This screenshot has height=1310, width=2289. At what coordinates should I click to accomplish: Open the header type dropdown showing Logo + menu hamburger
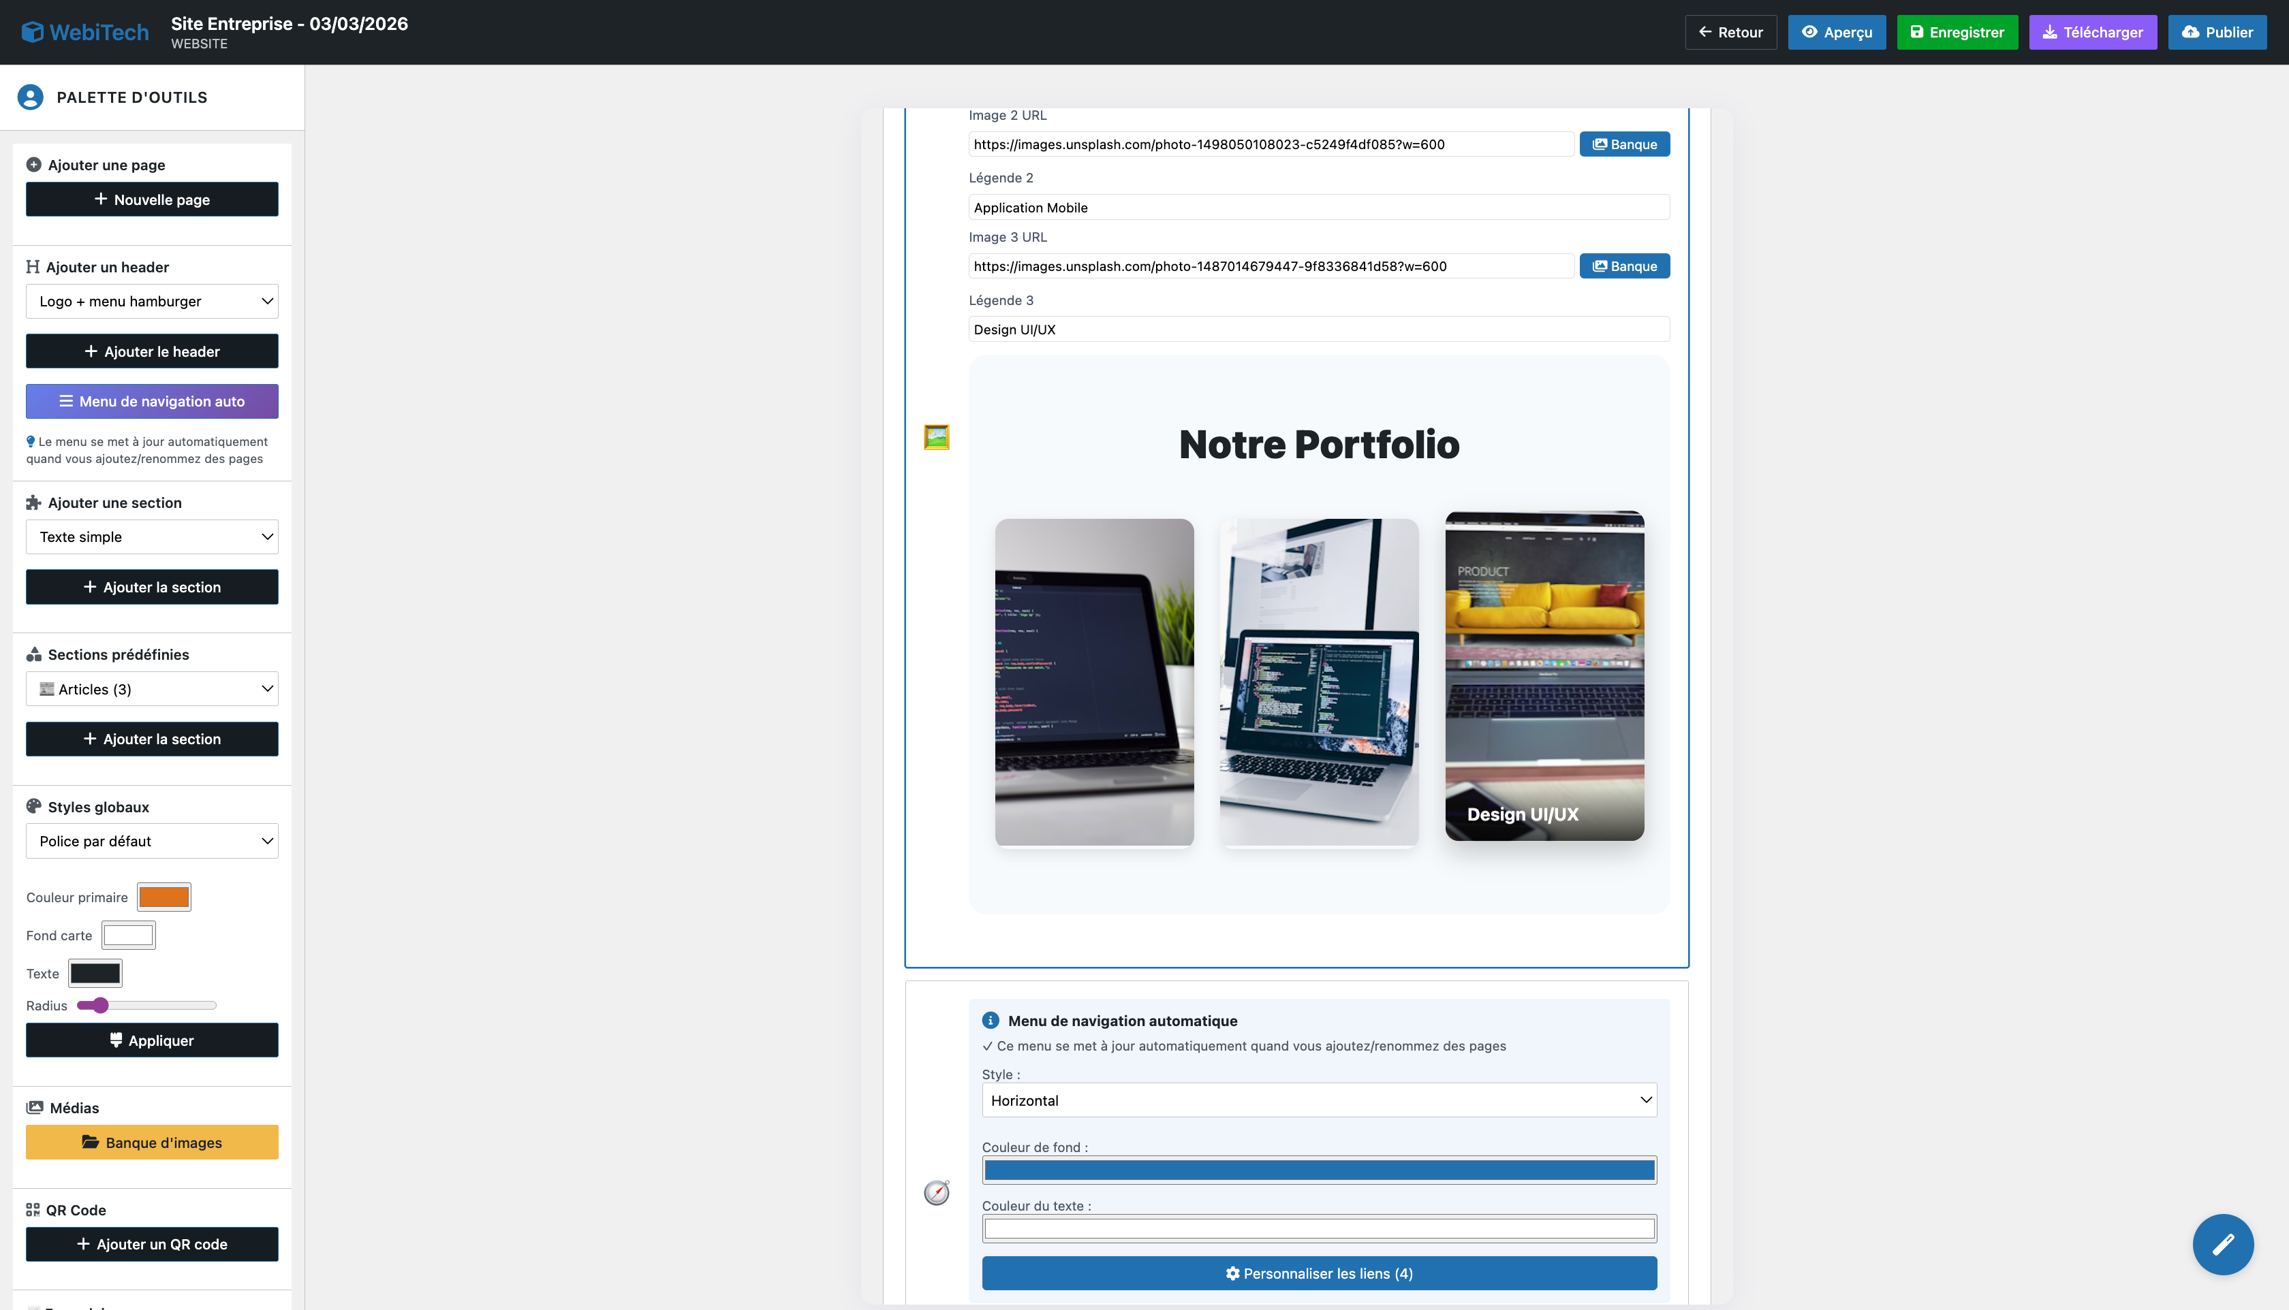tap(151, 300)
